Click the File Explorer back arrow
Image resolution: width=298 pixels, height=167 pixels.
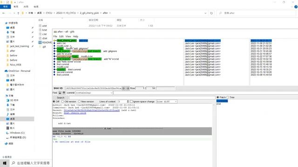[x=4, y=13]
